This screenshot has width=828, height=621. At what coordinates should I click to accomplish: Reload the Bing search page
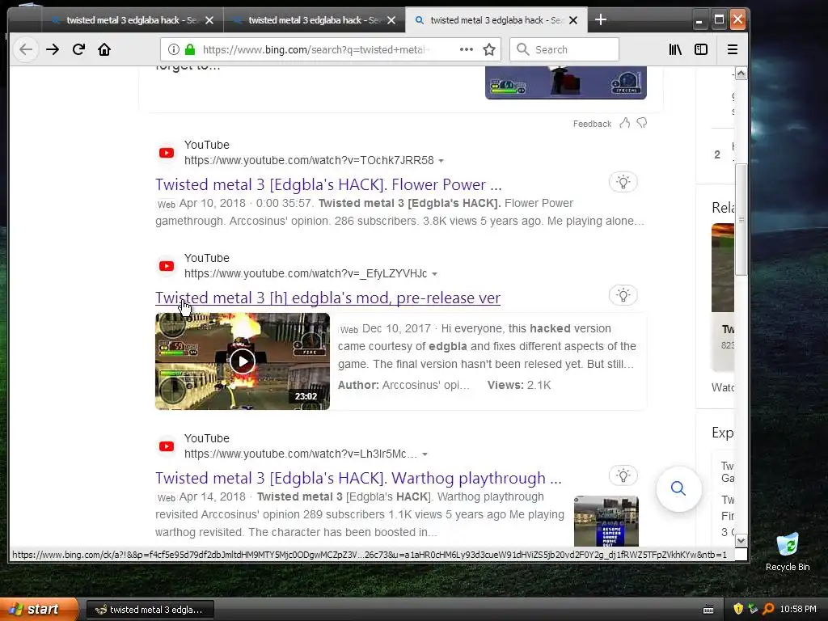78,49
